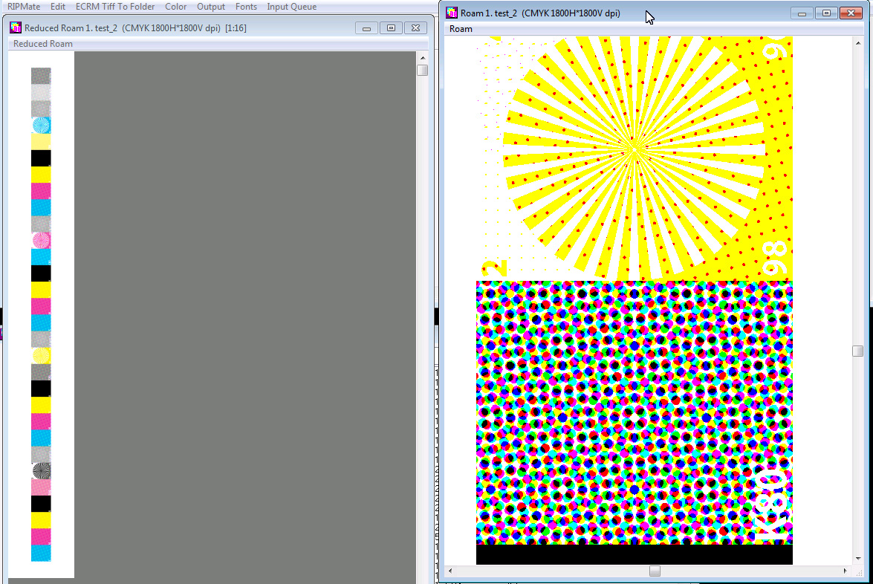Minimize the Reduced Roam window
The height and width of the screenshot is (584, 873).
coord(366,27)
